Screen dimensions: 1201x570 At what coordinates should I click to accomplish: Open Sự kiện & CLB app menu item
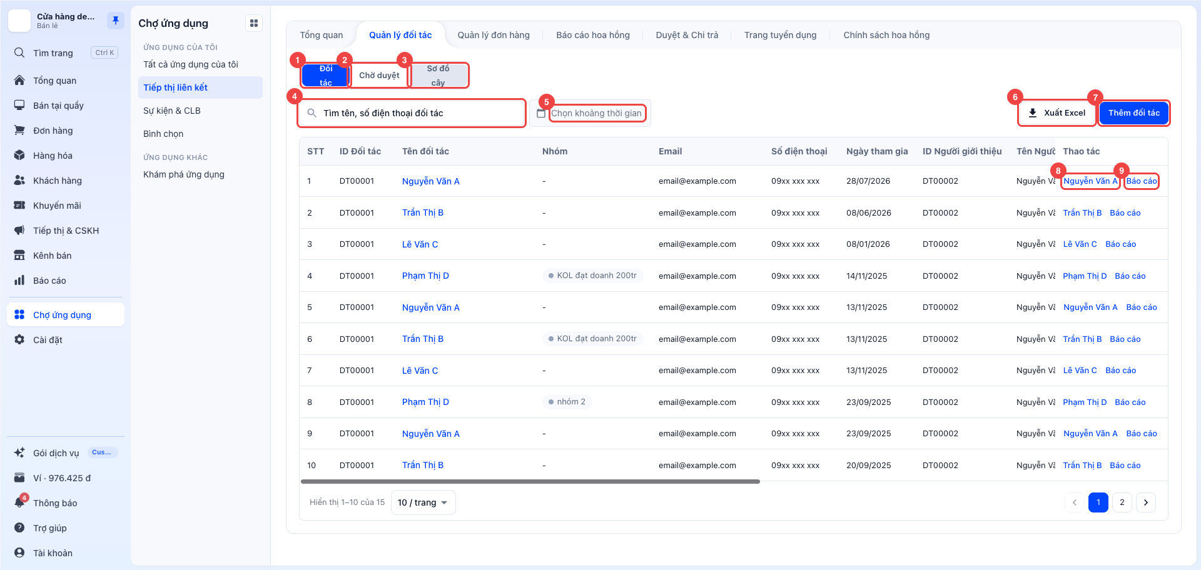click(x=172, y=111)
